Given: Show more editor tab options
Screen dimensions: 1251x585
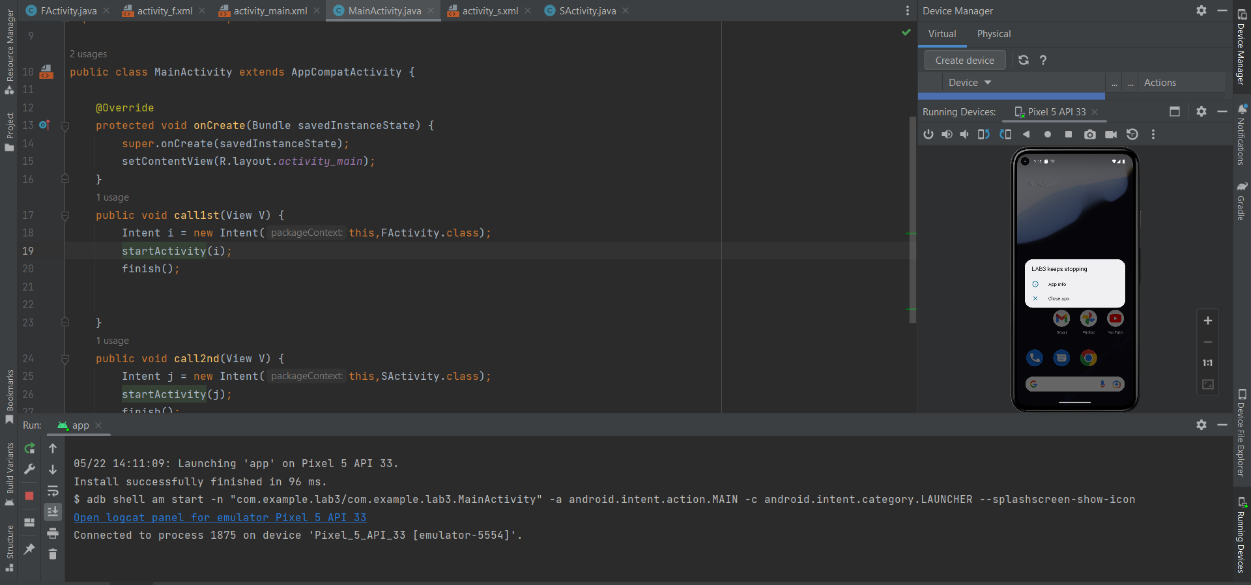Looking at the screenshot, I should click(908, 10).
